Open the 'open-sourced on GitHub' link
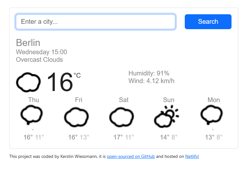 [x=131, y=156]
